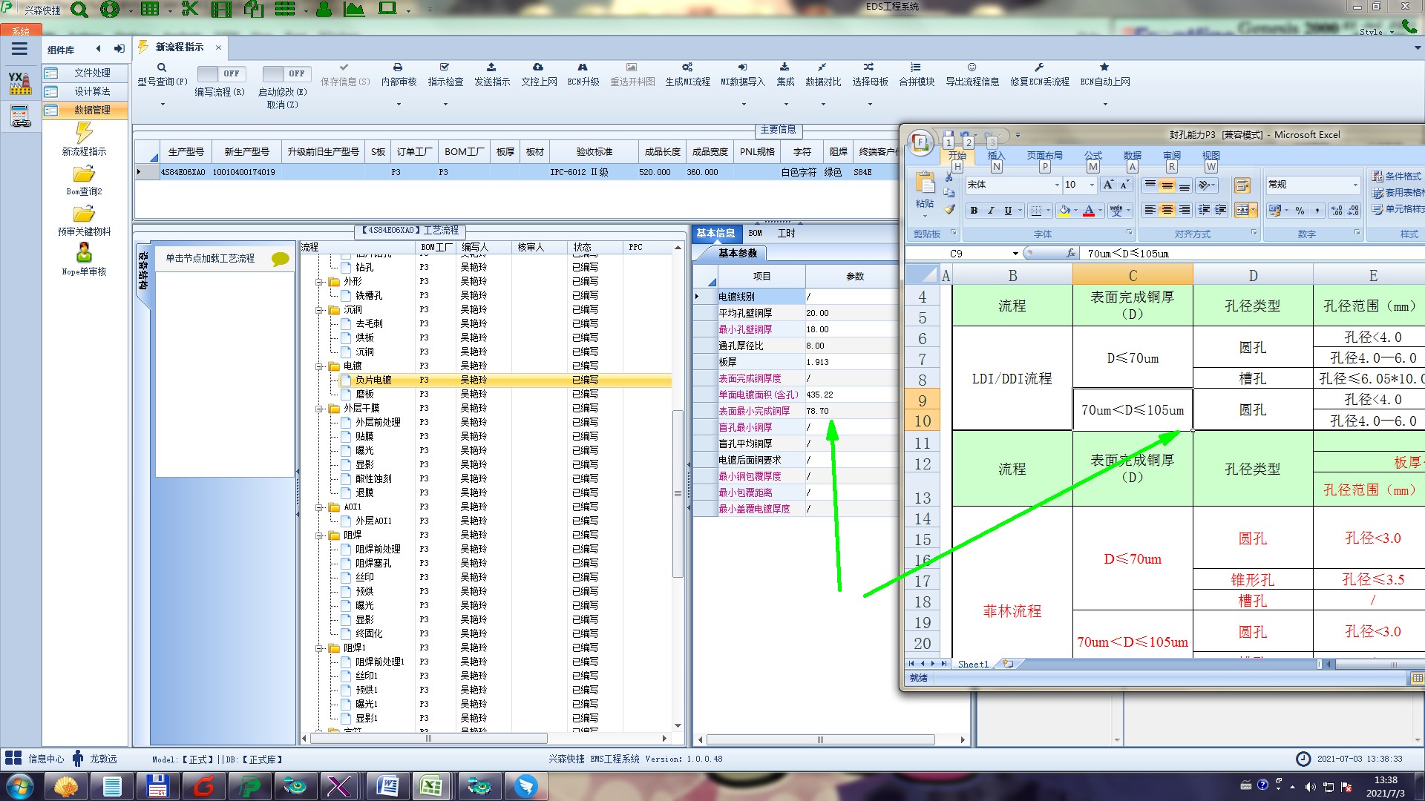
Task: Toggle Underline in Excel ribbon
Action: 1008,211
